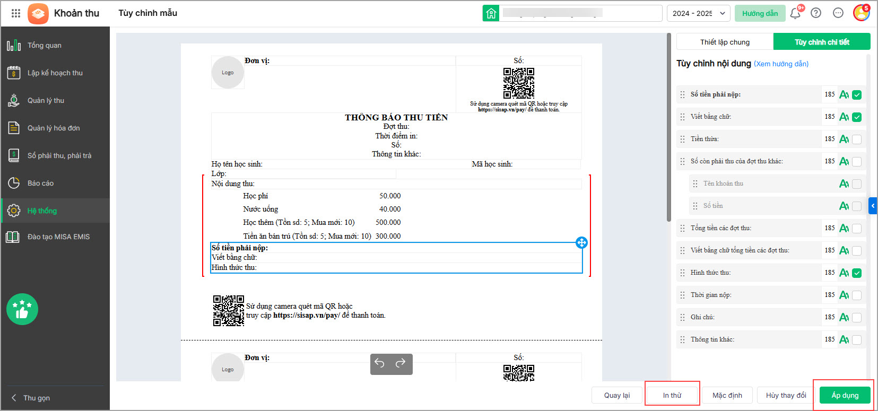Open font settings for Số tiền phải nộp

[844, 94]
